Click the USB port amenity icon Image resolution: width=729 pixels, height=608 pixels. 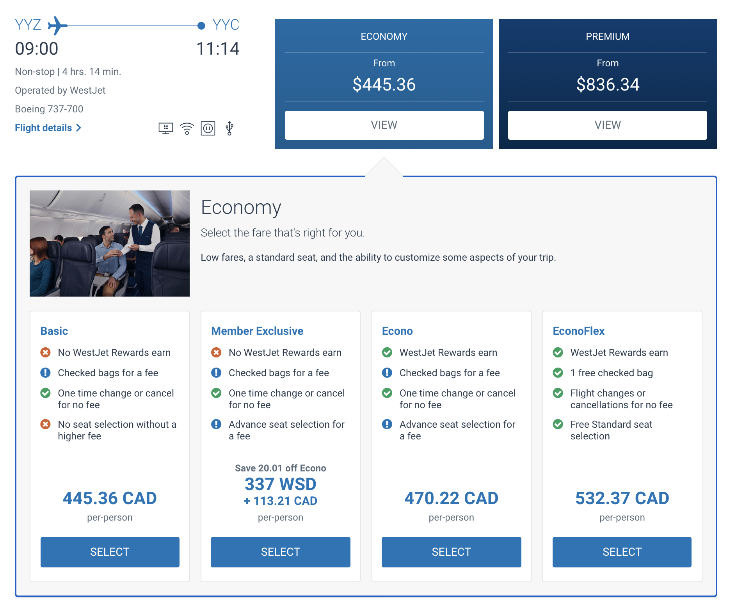(229, 128)
